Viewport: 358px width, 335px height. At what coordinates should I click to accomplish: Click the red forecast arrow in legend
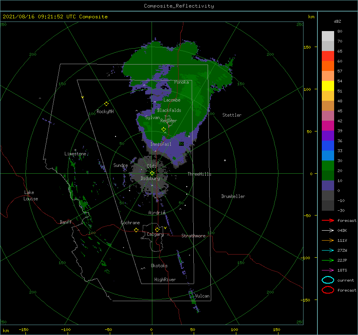coord(328,220)
